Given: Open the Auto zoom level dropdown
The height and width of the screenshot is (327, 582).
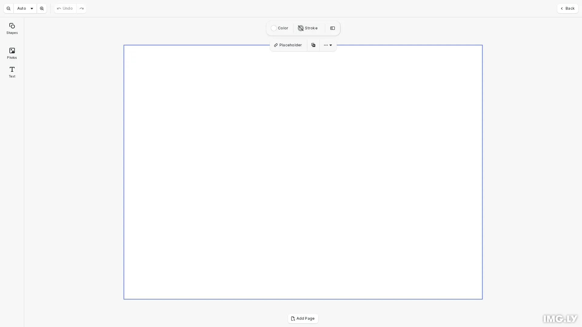Looking at the screenshot, I should pos(25,8).
